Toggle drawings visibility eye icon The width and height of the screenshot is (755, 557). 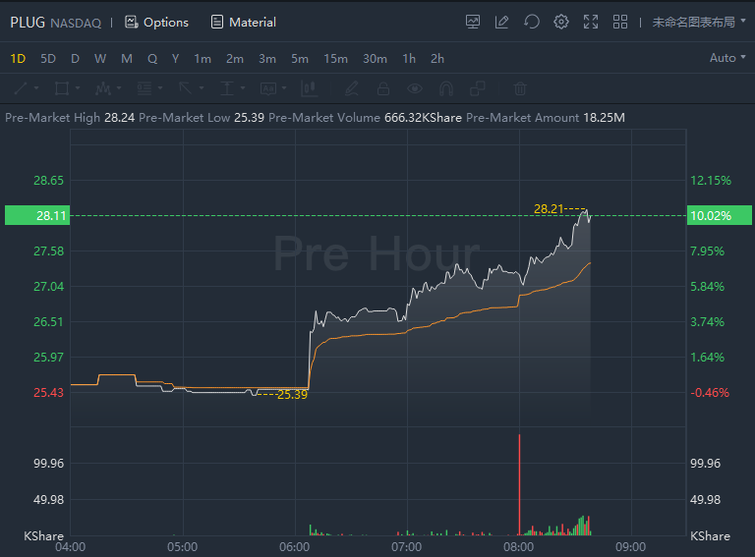click(x=415, y=88)
